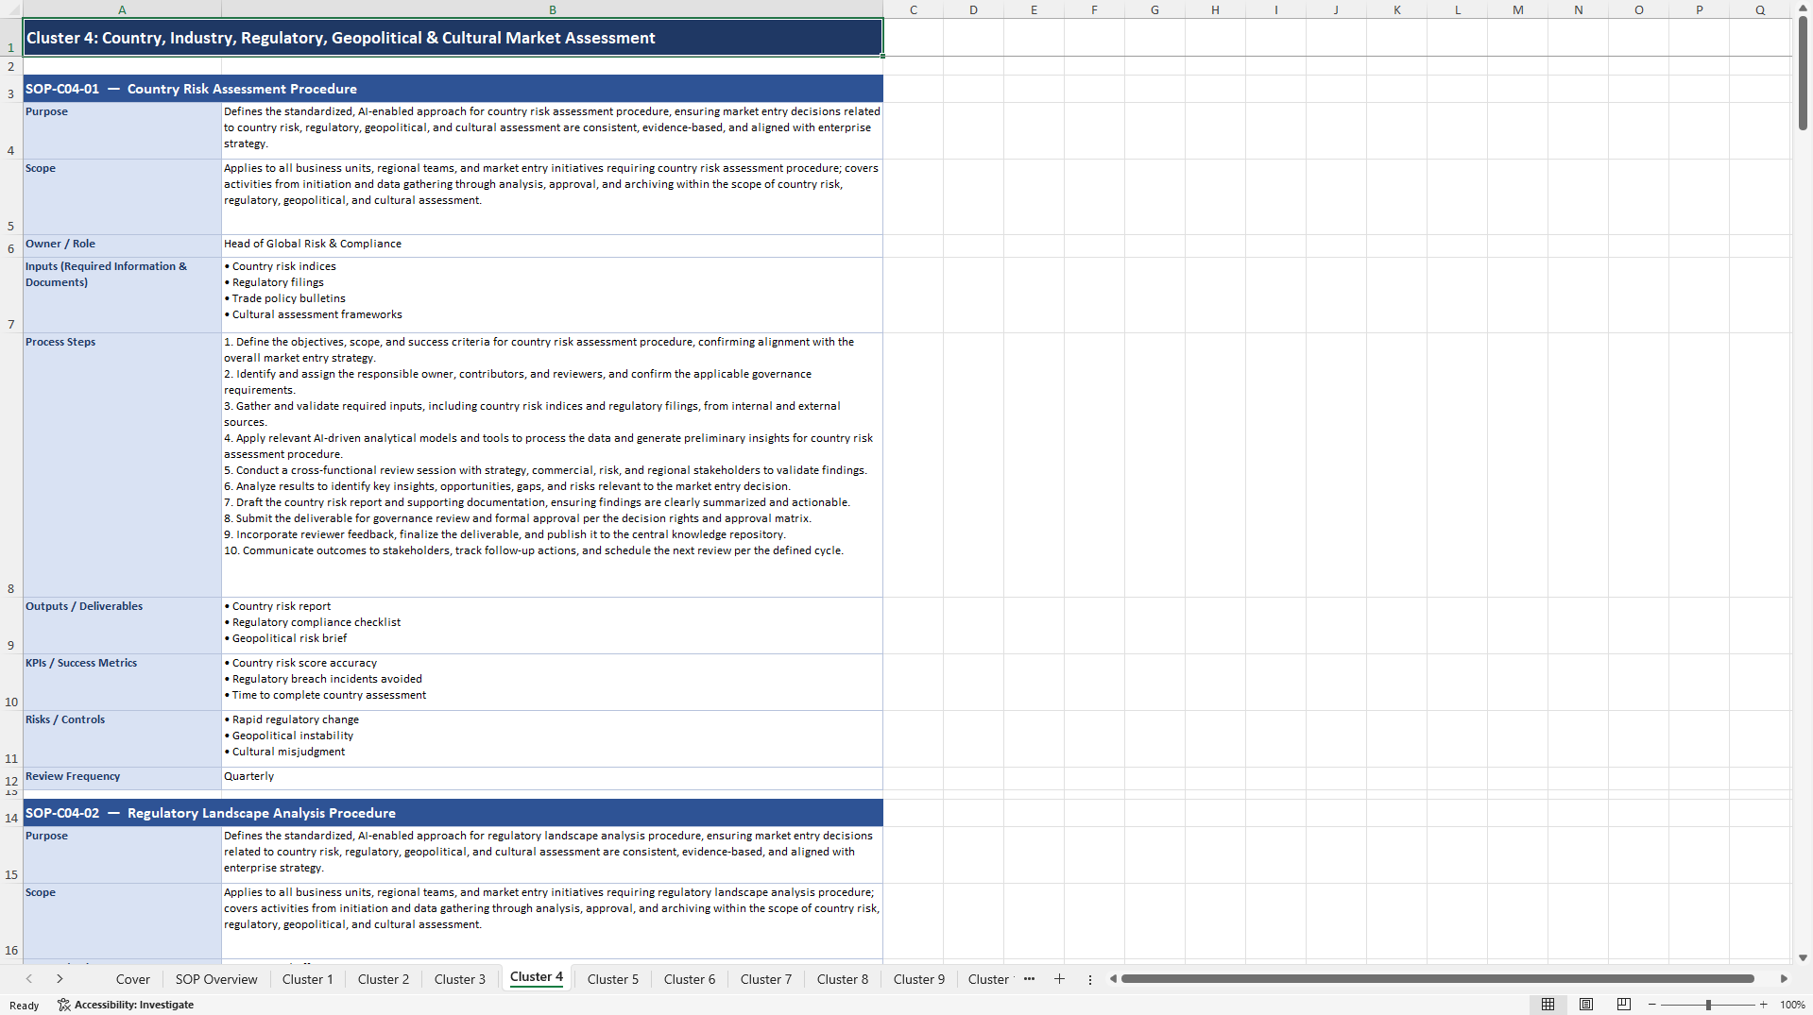Select Inputs (Required Information & Documents) label
The height and width of the screenshot is (1015, 1813).
[x=122, y=295]
